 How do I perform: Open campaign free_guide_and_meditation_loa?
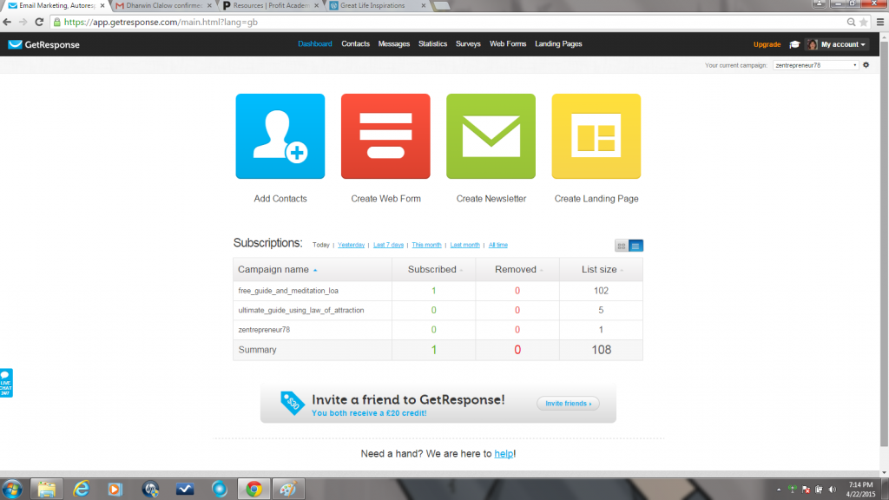click(x=288, y=291)
